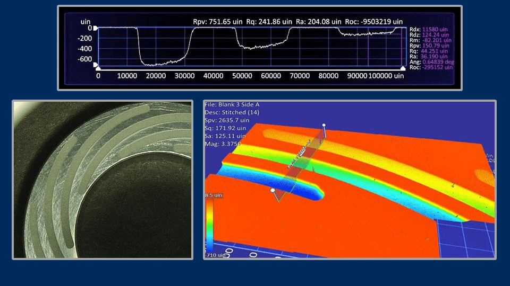Click the right white cursor marker below profile
The width and height of the screenshot is (510, 286).
pos(403,68)
